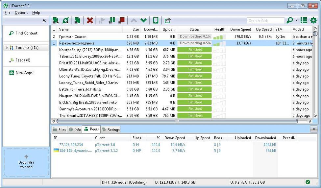Sort by the Status column header
321x188 pixels.
(x=194, y=30)
